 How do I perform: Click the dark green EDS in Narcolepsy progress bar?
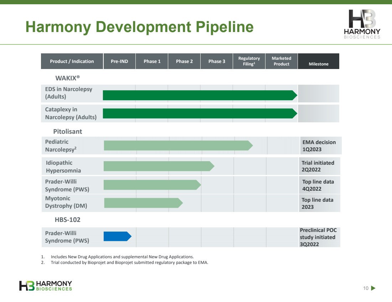tap(200, 95)
